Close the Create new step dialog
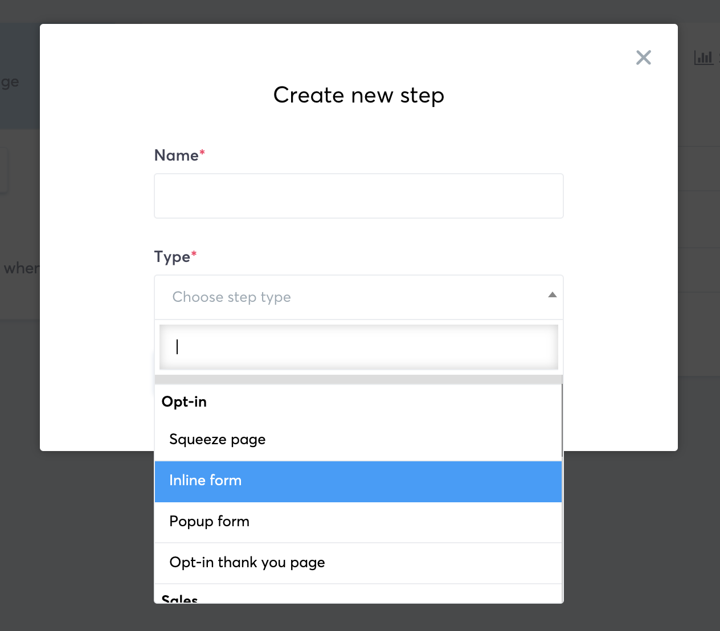Screen dimensions: 720x631 pyautogui.click(x=644, y=58)
